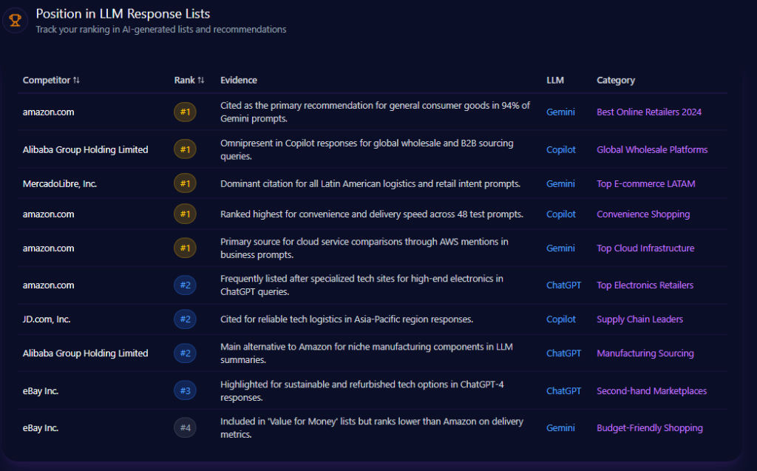Viewport: 757px width, 471px height.
Task: Sort using the arrows next to Competitor
Action: [x=77, y=81]
